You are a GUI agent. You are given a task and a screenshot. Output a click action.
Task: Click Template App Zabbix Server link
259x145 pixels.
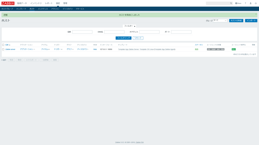pos(128,49)
